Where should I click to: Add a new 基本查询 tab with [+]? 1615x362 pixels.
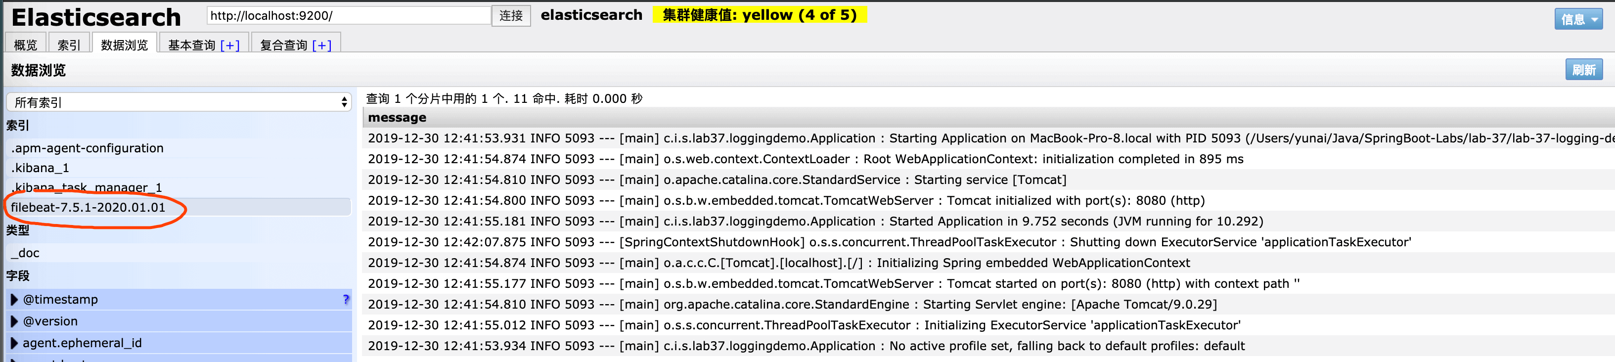(230, 45)
